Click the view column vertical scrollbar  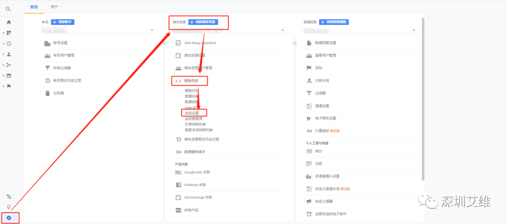[x=423, y=99]
